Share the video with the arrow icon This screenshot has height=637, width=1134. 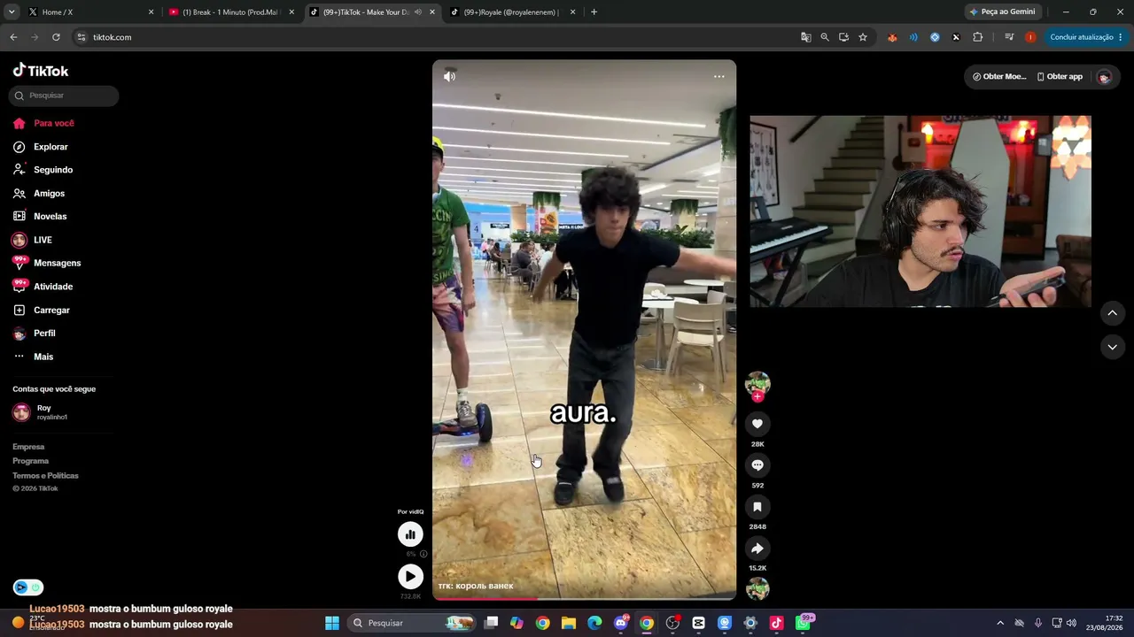[x=757, y=549]
